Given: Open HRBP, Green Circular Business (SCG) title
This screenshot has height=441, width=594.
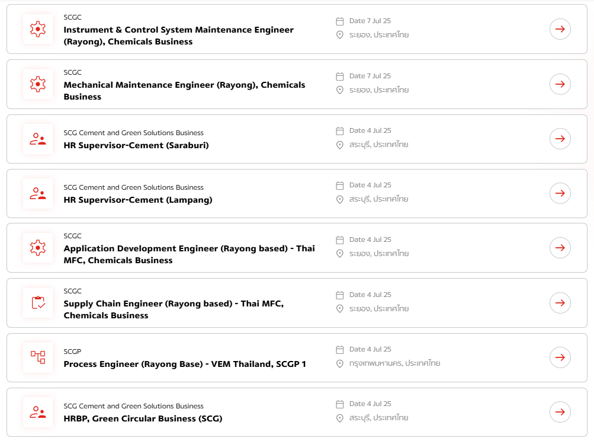Looking at the screenshot, I should [143, 418].
